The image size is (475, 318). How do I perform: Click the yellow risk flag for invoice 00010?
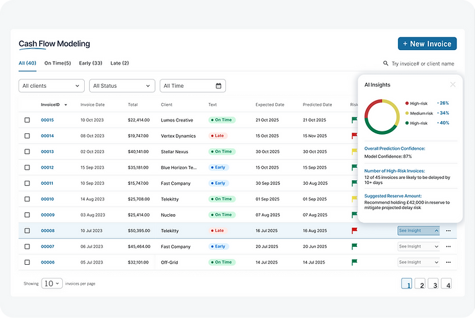pyautogui.click(x=354, y=199)
